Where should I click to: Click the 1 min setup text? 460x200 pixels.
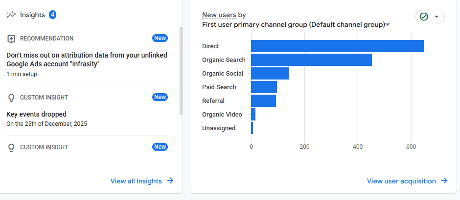22,74
